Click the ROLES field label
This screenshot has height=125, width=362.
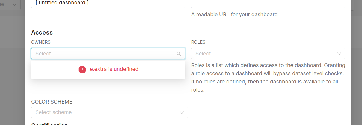click(x=198, y=42)
